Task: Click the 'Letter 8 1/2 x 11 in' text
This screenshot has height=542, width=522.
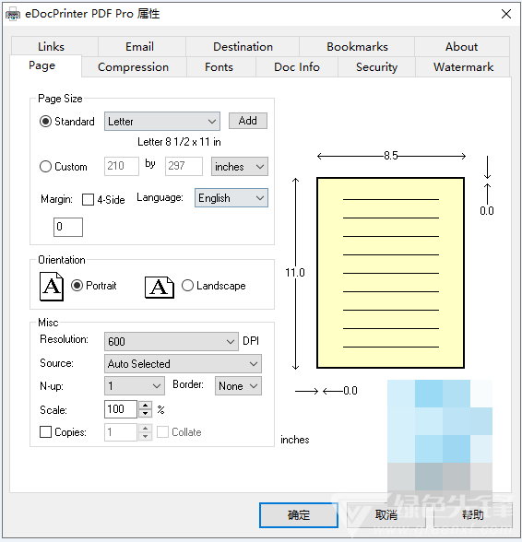Action: tap(179, 142)
